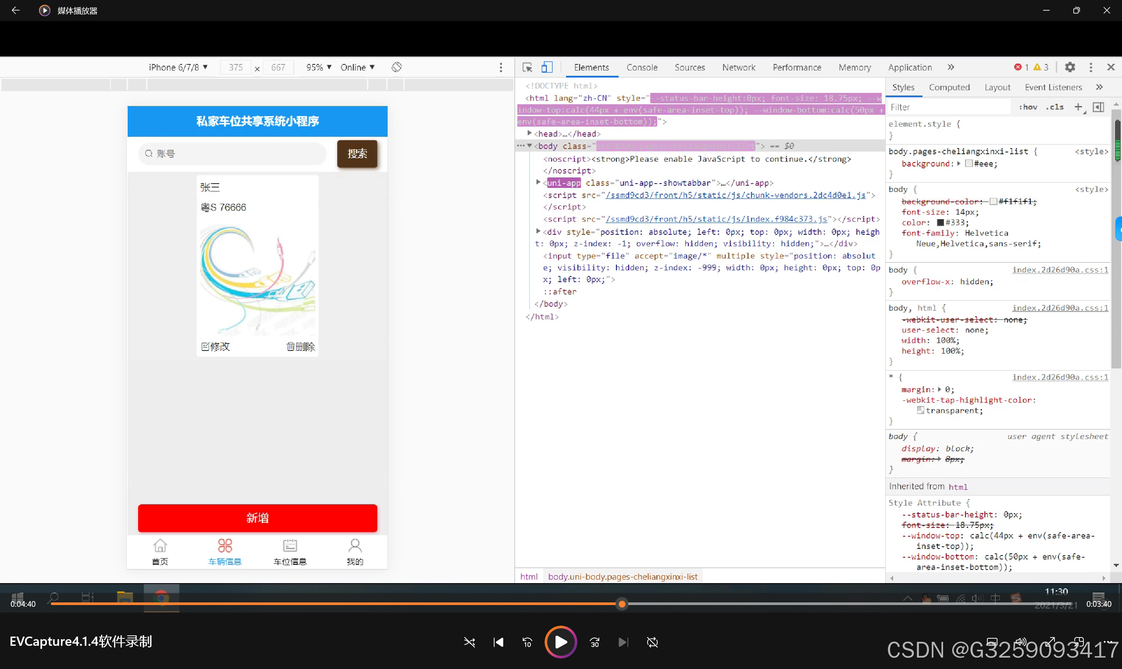Focus the 账号 search input field
This screenshot has height=669, width=1122.
tap(232, 154)
